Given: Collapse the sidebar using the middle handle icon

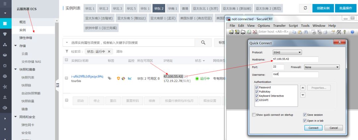Looking at the screenshot, I should point(57,85).
